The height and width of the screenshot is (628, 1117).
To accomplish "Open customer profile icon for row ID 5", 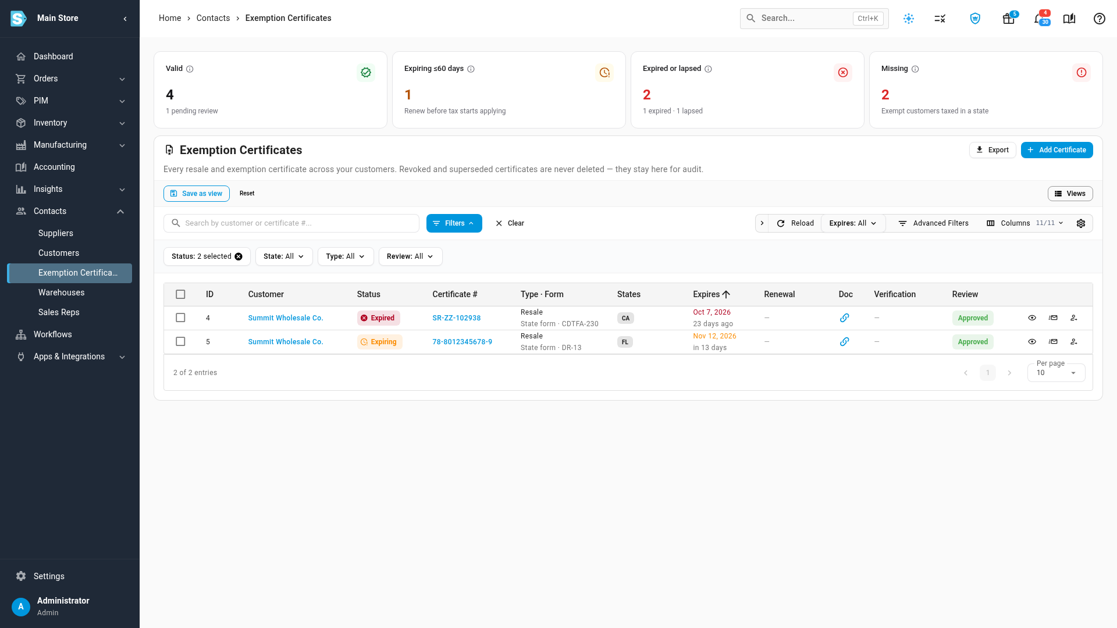I will pyautogui.click(x=1073, y=342).
